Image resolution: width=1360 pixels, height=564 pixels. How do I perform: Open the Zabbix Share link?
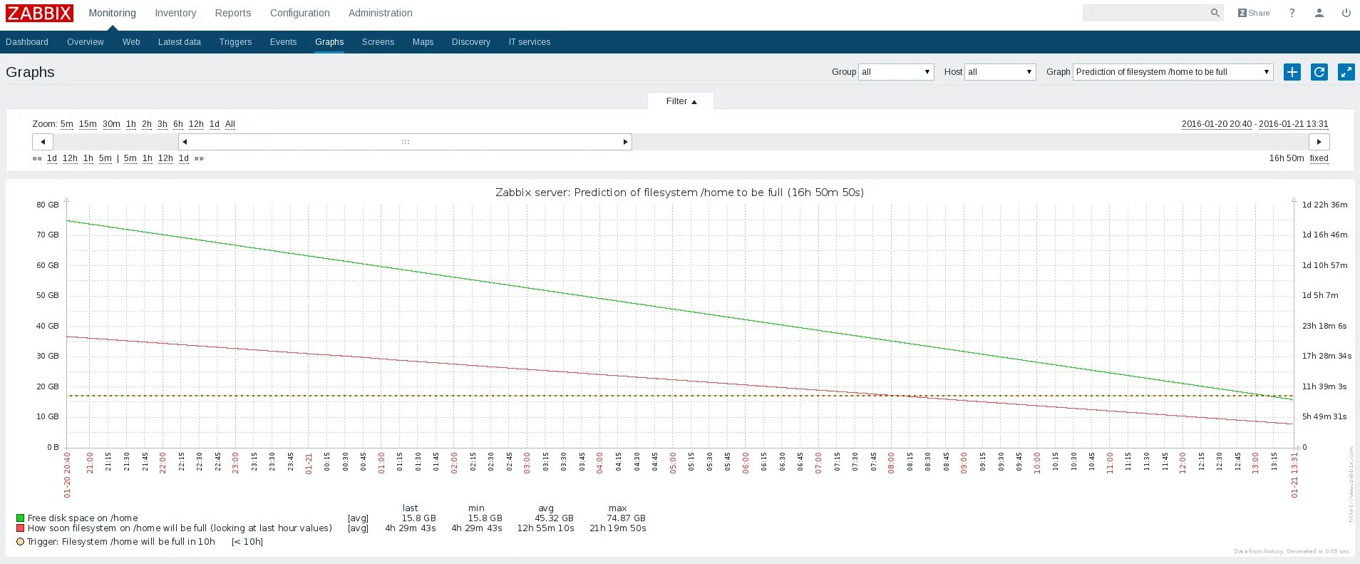click(x=1254, y=13)
